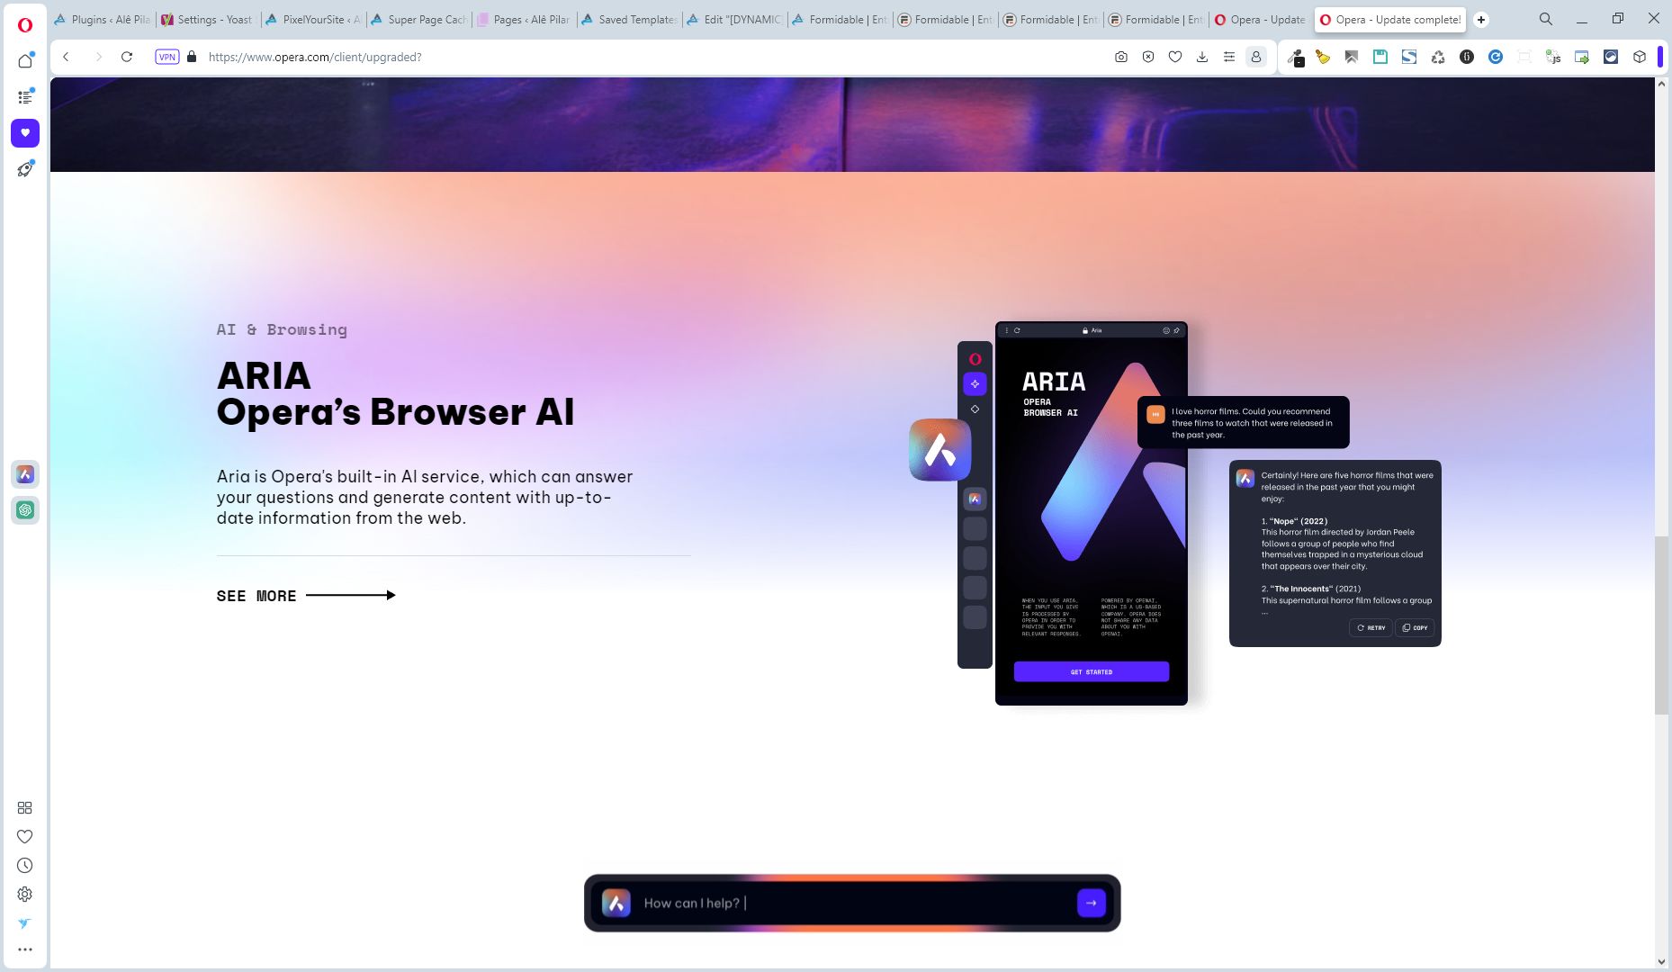Open settings gear in sidebar

pos(25,895)
